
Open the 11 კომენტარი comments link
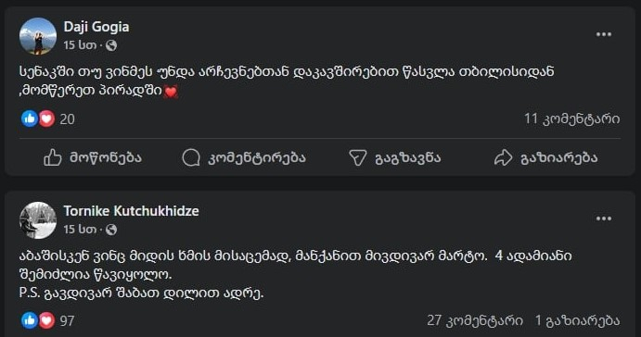click(x=572, y=119)
